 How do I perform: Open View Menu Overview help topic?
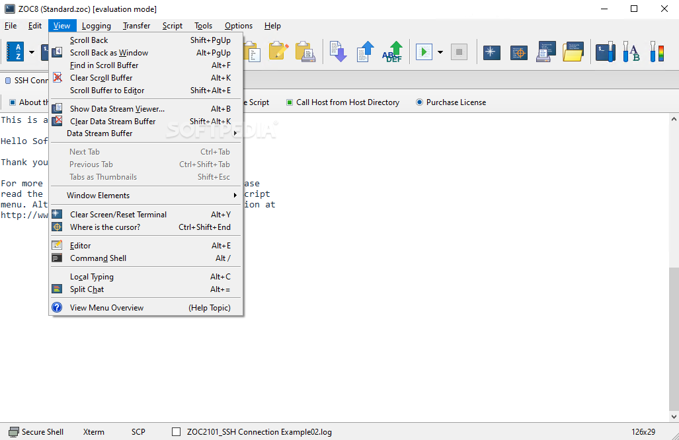point(146,308)
